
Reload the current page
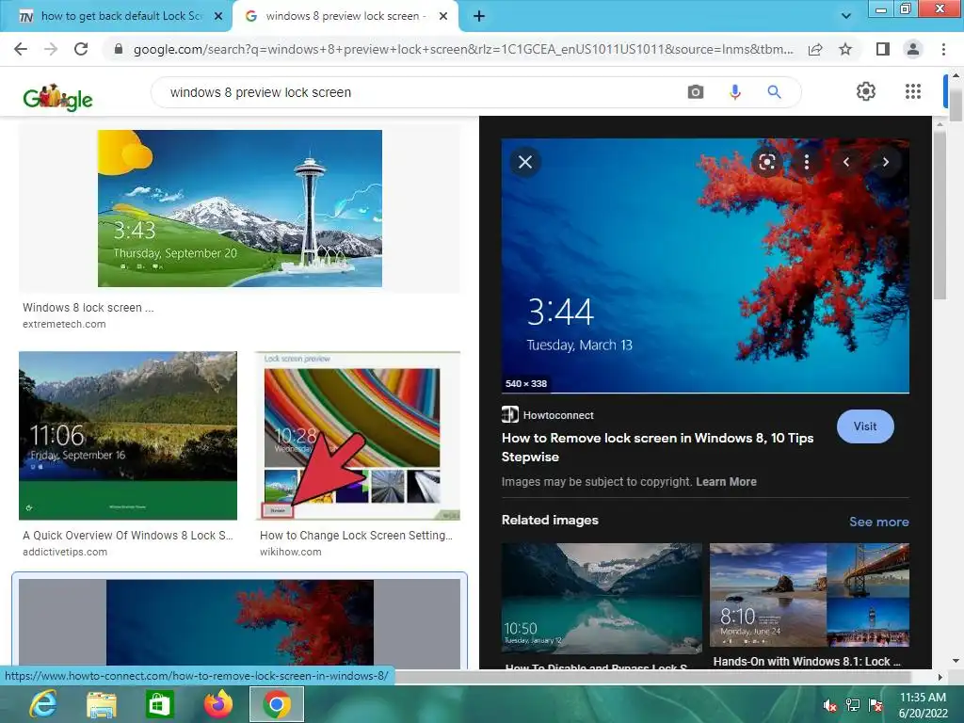tap(81, 49)
